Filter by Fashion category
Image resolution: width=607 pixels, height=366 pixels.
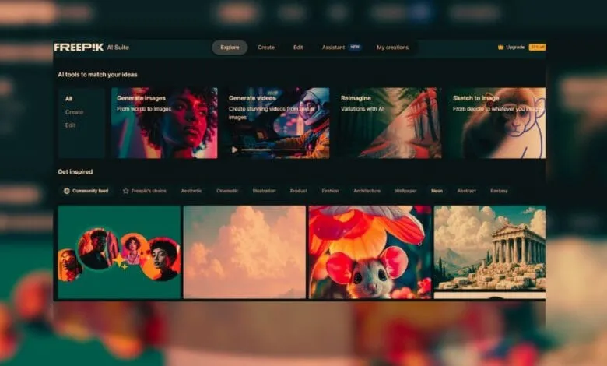tap(330, 191)
